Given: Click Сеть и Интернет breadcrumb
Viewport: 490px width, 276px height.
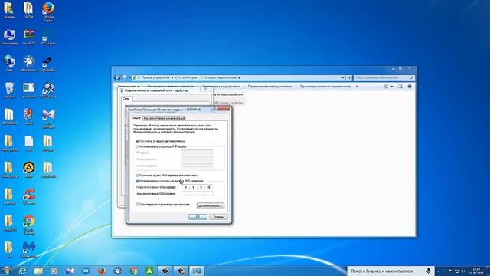Looking at the screenshot, I should 187,77.
